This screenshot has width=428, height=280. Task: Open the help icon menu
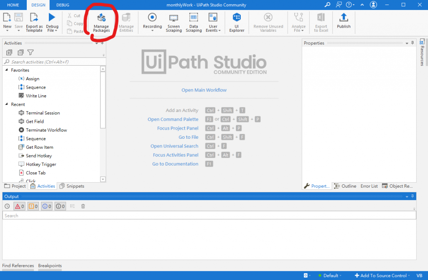tap(350, 5)
